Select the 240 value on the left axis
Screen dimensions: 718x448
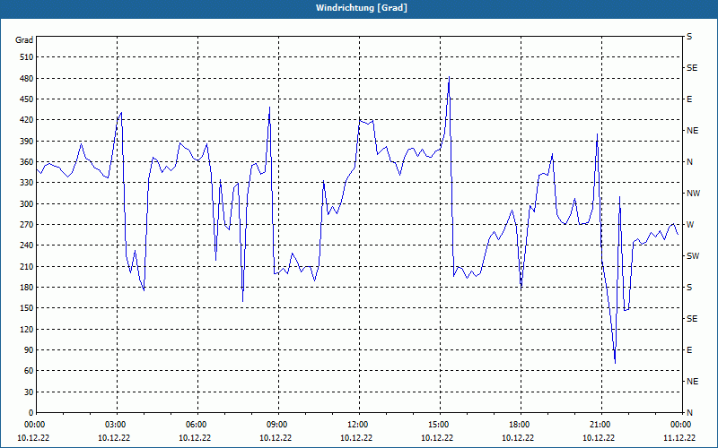(x=26, y=246)
